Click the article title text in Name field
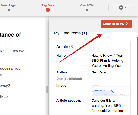The image size is (138, 115). 107,61
